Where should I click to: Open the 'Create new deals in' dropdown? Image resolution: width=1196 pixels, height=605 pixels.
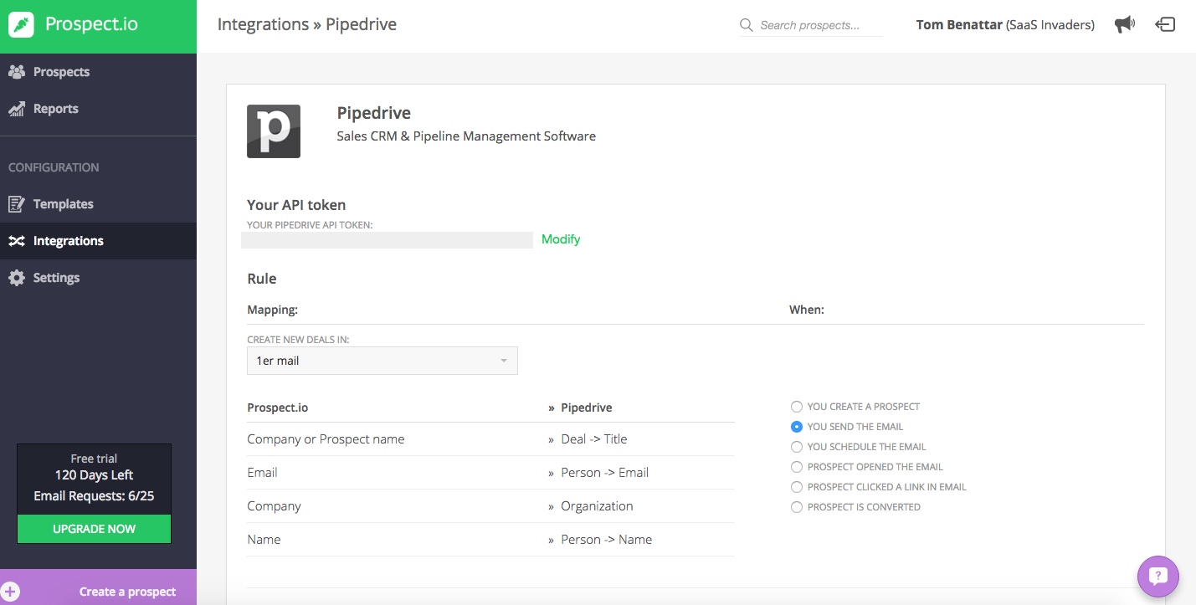[x=382, y=361]
